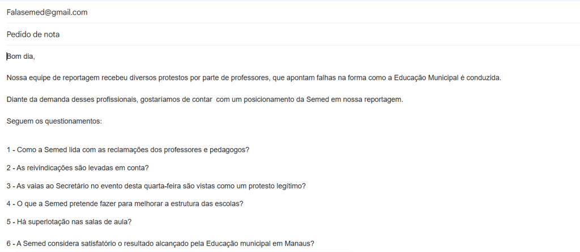The height and width of the screenshot is (252, 580).
Task: Click question 1 about 'reclamações dos professores'
Action: [x=128, y=150]
